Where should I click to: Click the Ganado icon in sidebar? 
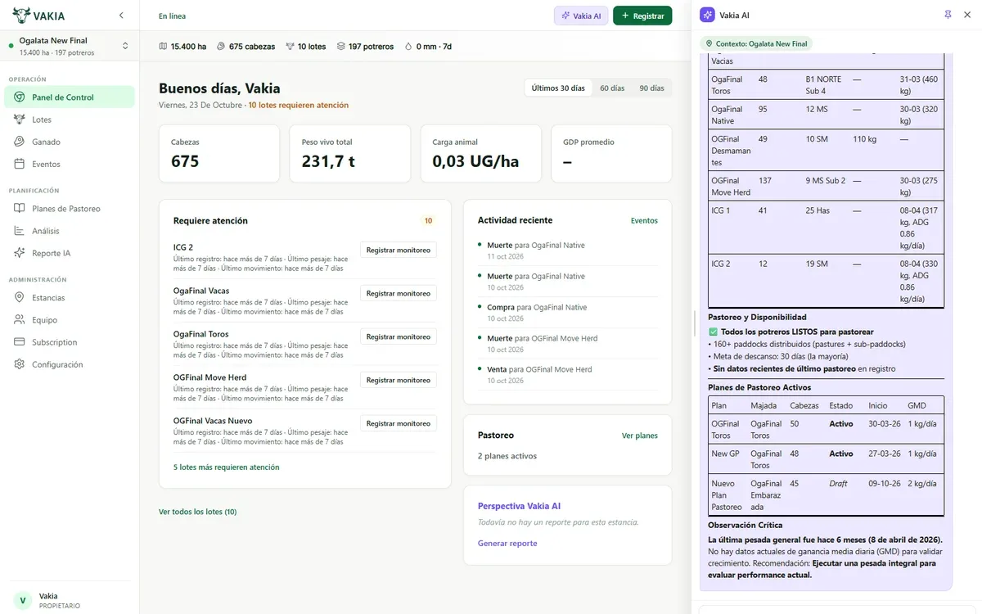tap(20, 142)
